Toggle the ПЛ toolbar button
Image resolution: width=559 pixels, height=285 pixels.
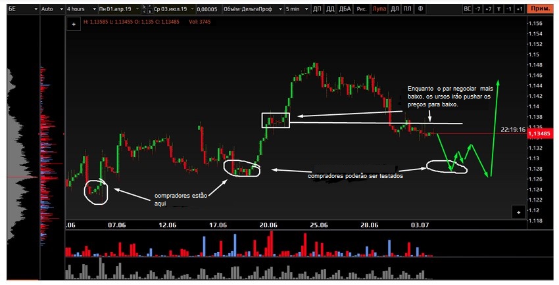[407, 9]
